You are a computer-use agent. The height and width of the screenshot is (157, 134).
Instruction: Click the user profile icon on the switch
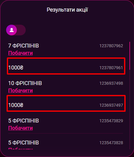click(12, 30)
